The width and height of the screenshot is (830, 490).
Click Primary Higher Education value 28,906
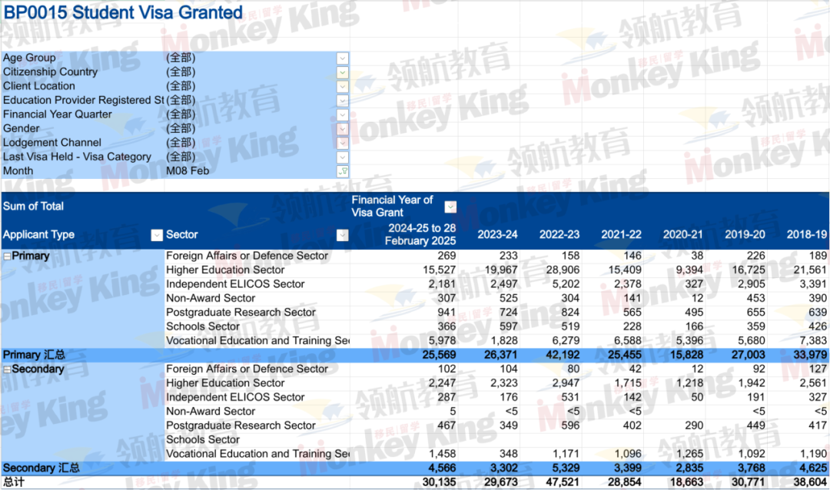563,270
